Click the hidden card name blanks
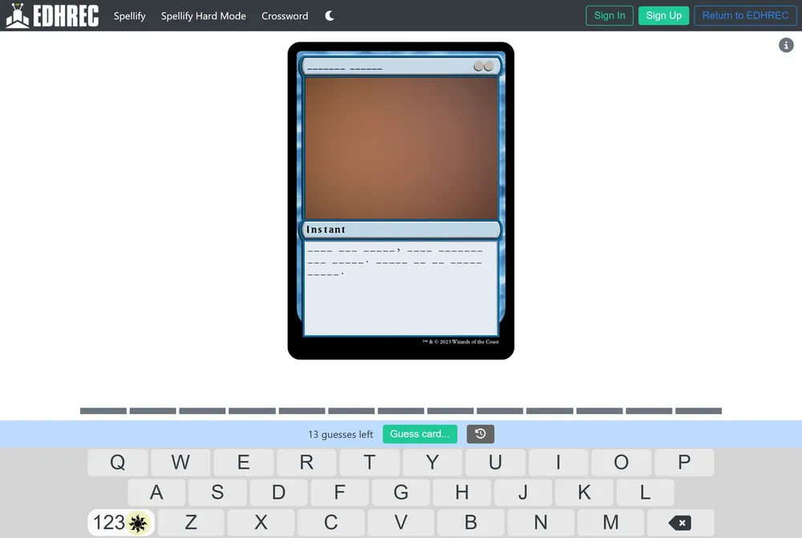Image resolution: width=802 pixels, height=538 pixels. coord(344,68)
